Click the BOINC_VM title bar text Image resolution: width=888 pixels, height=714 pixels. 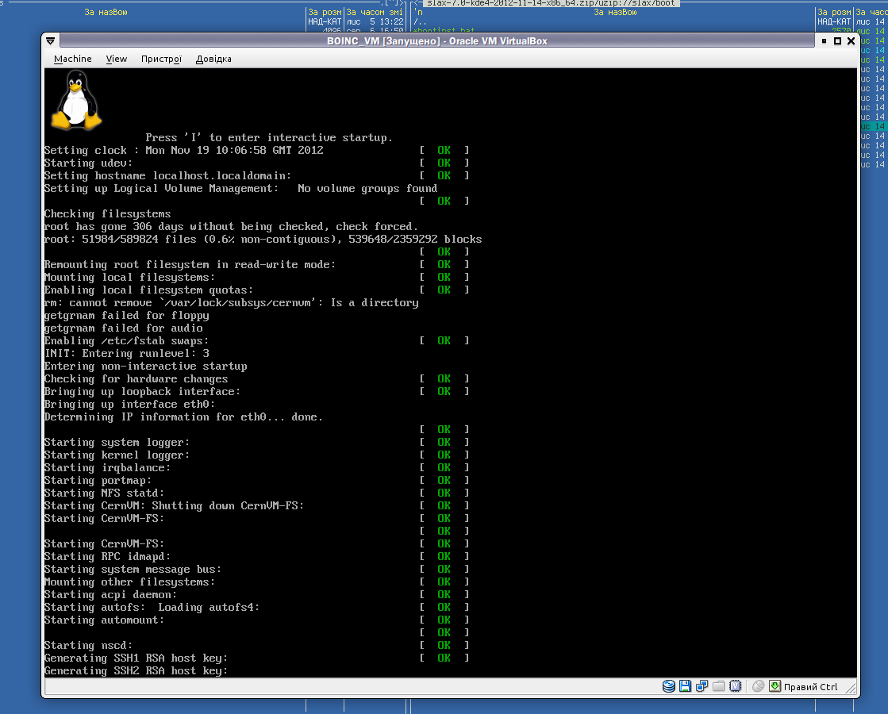point(437,41)
